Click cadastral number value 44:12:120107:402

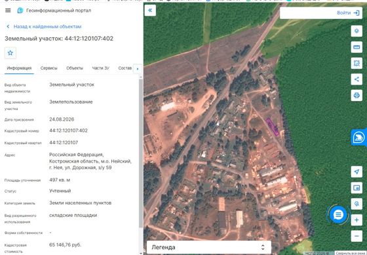click(x=68, y=130)
